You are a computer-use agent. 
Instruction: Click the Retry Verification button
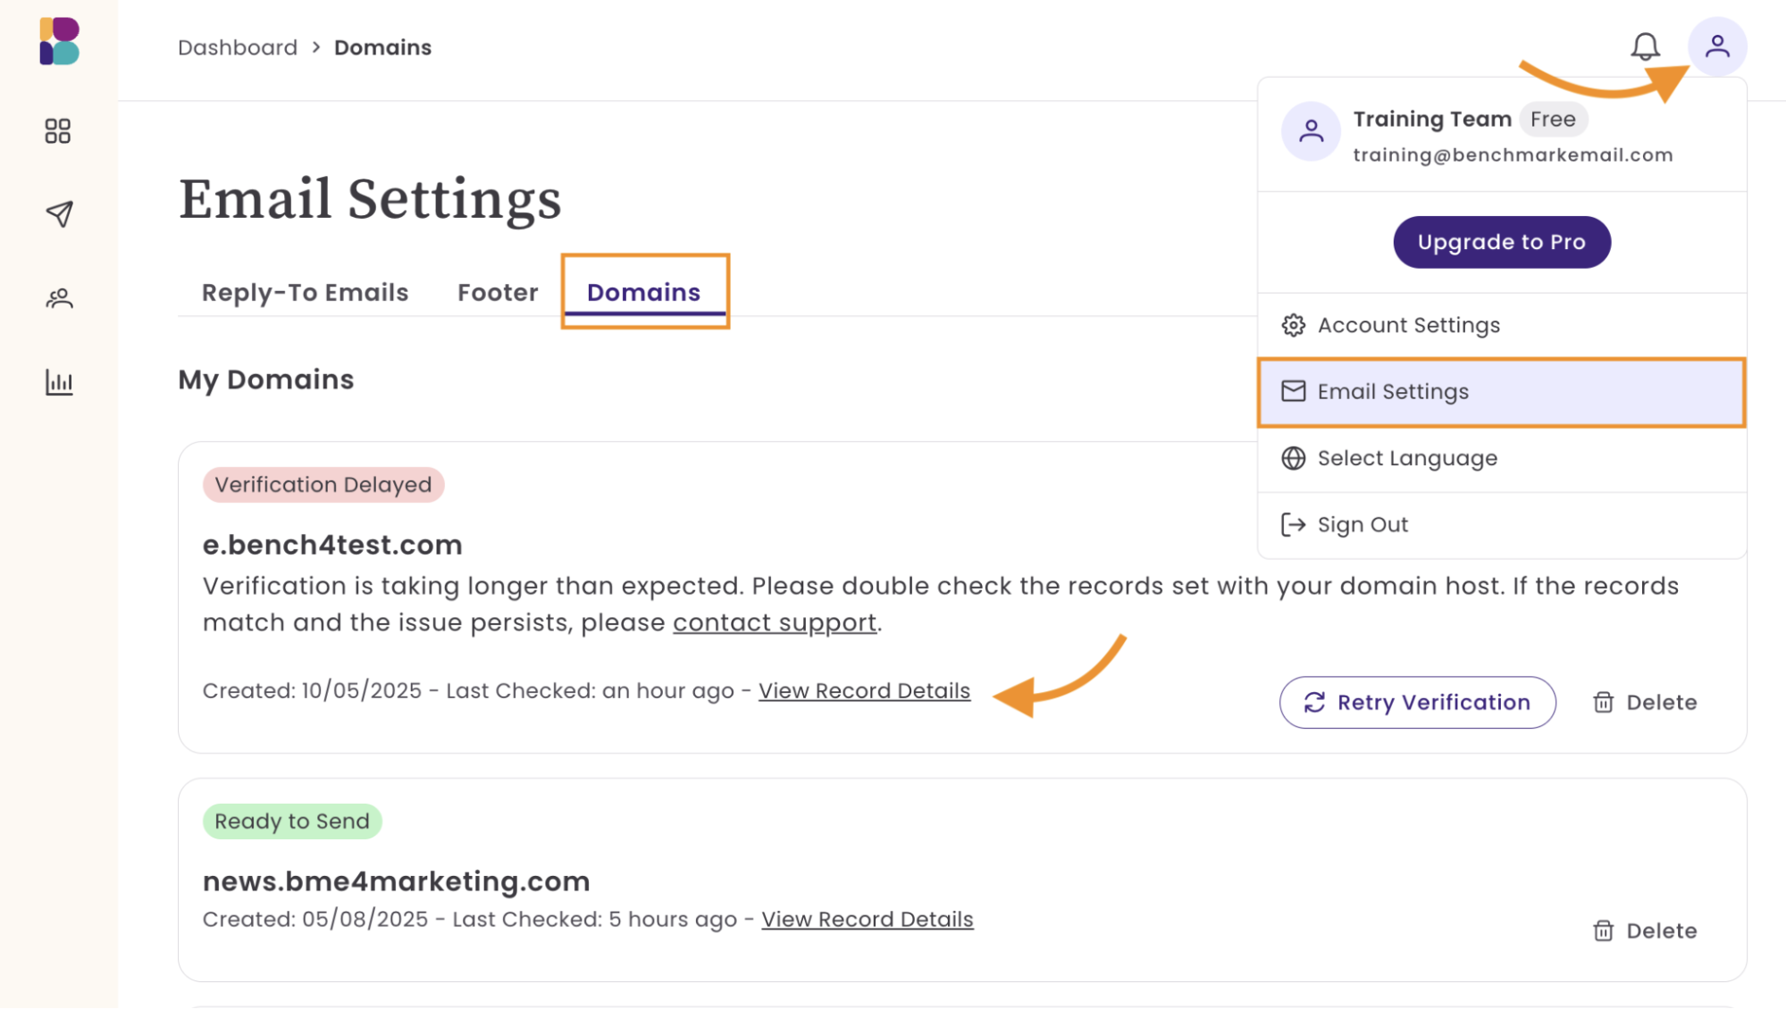tap(1417, 702)
